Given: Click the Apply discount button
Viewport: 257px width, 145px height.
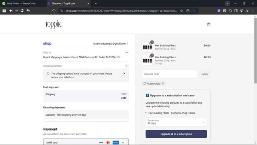Looking at the screenshot, I should coord(205,74).
